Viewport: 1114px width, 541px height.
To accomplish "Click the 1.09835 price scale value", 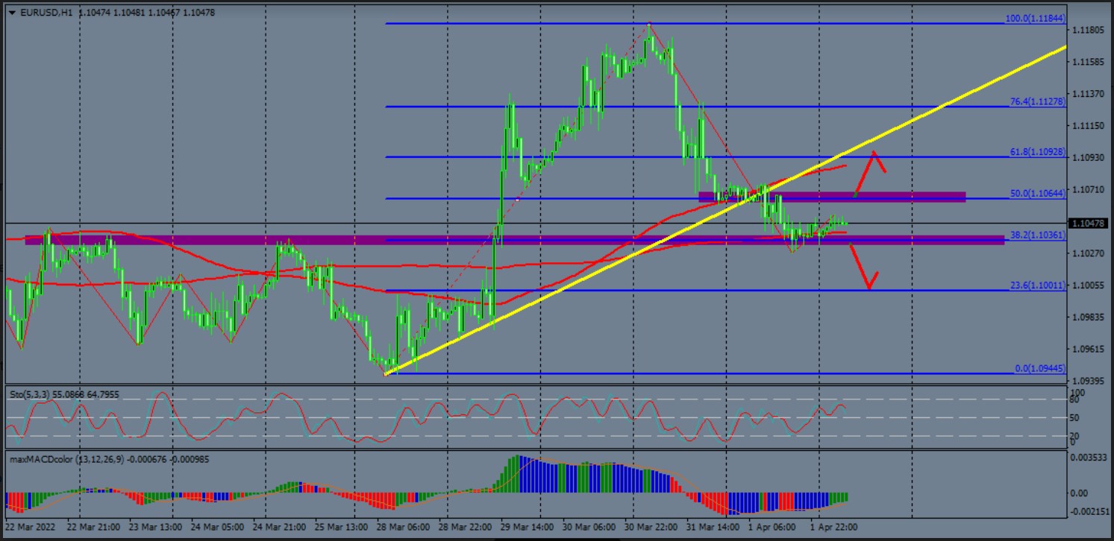I will pyautogui.click(x=1089, y=318).
